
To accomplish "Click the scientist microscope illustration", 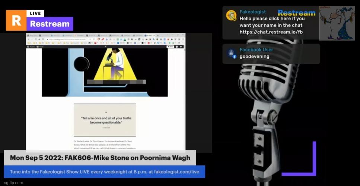I will coord(105,73).
